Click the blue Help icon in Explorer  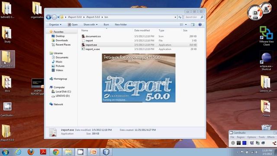click(x=200, y=25)
